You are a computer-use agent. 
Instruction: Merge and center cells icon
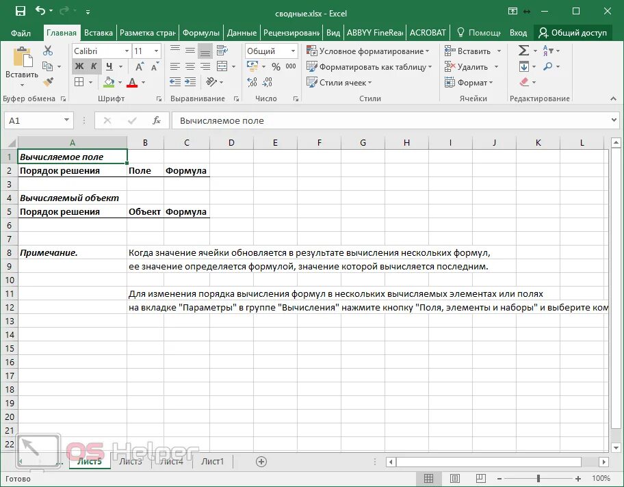point(222,66)
